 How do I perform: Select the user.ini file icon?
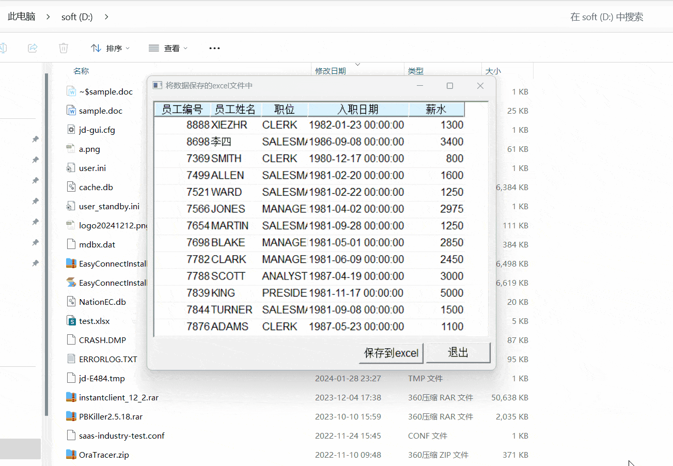coord(71,168)
